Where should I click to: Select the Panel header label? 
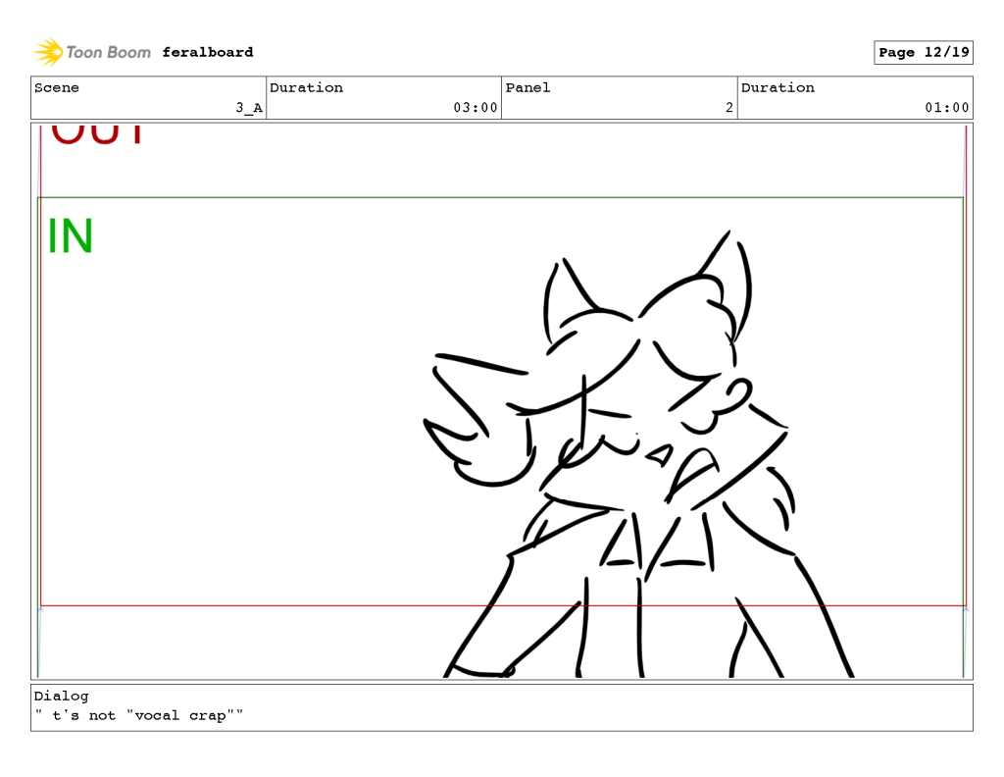click(x=527, y=88)
